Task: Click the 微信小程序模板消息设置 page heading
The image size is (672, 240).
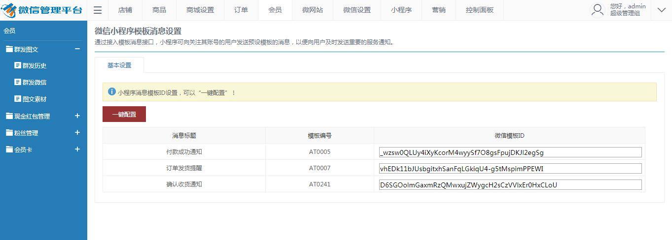Action: coord(138,31)
